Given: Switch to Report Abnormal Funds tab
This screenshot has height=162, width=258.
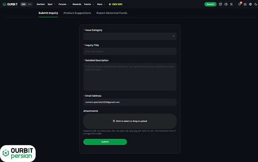Looking at the screenshot, I should pos(112,13).
